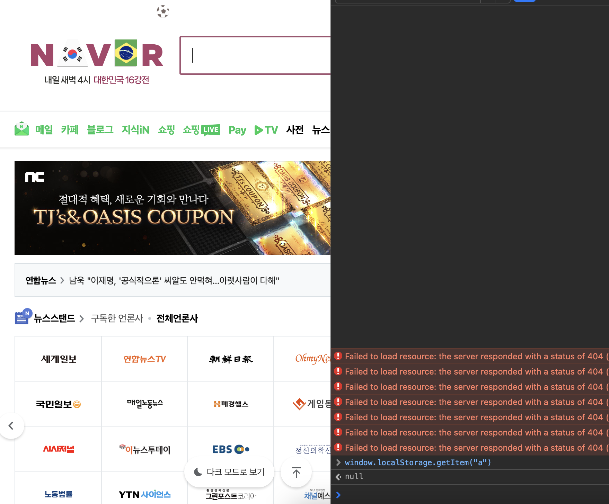Select the null console output
Screen dimensions: 609x504
coord(354,477)
